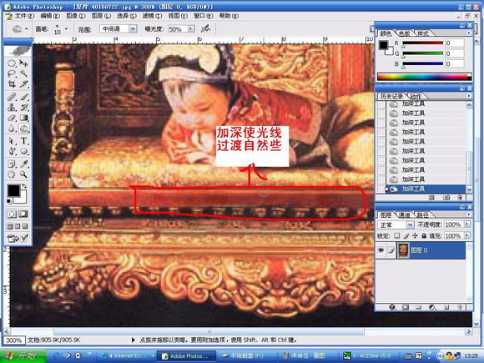Click the Windows 开始 Start button
Image resolution: width=484 pixels, height=363 pixels.
23,355
